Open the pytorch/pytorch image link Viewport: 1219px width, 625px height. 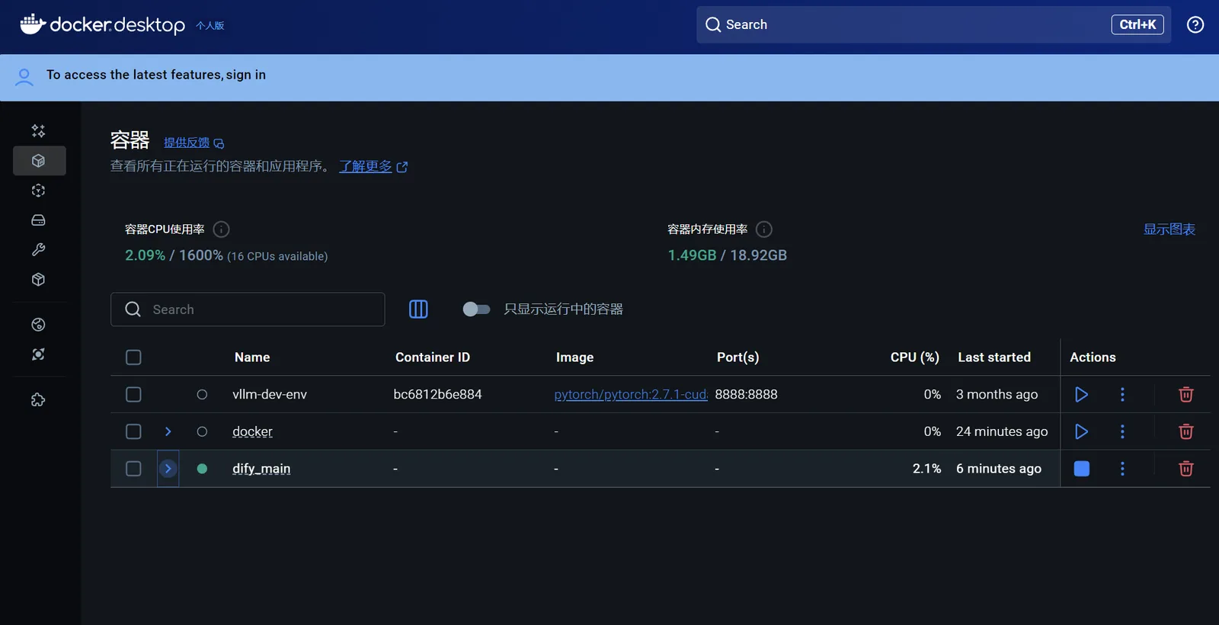(631, 394)
